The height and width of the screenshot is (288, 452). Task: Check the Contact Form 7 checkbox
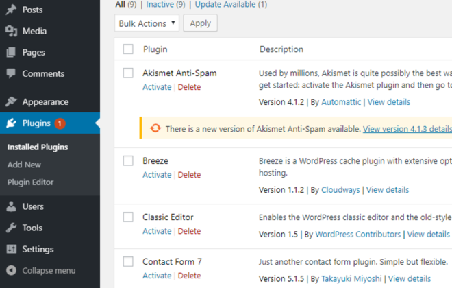point(128,262)
